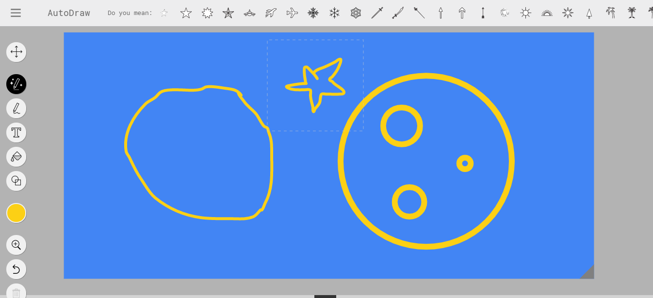Choose the Select (move arrows) tool
Screen dimensions: 653x298
click(16, 52)
